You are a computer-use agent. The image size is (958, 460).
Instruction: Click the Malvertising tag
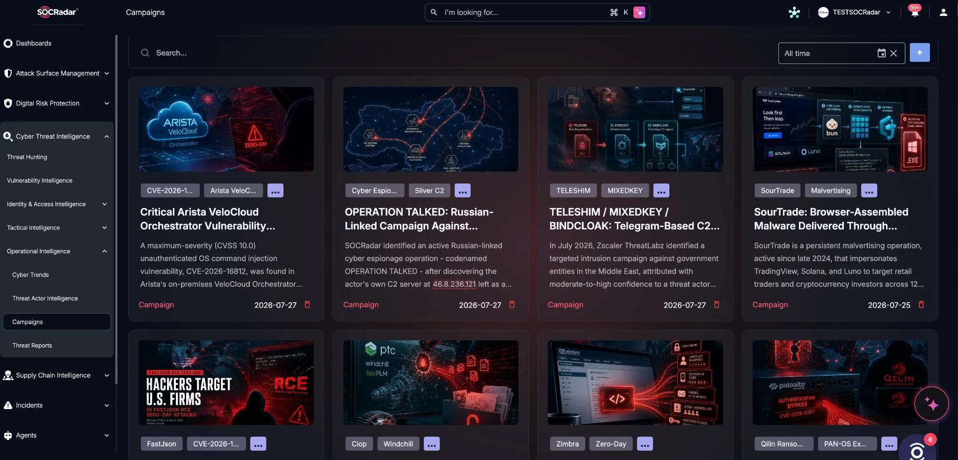831,191
